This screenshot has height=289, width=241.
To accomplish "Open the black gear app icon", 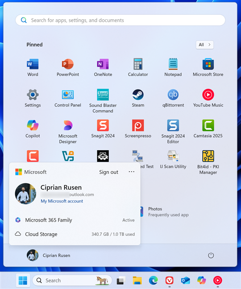I will [x=103, y=156].
